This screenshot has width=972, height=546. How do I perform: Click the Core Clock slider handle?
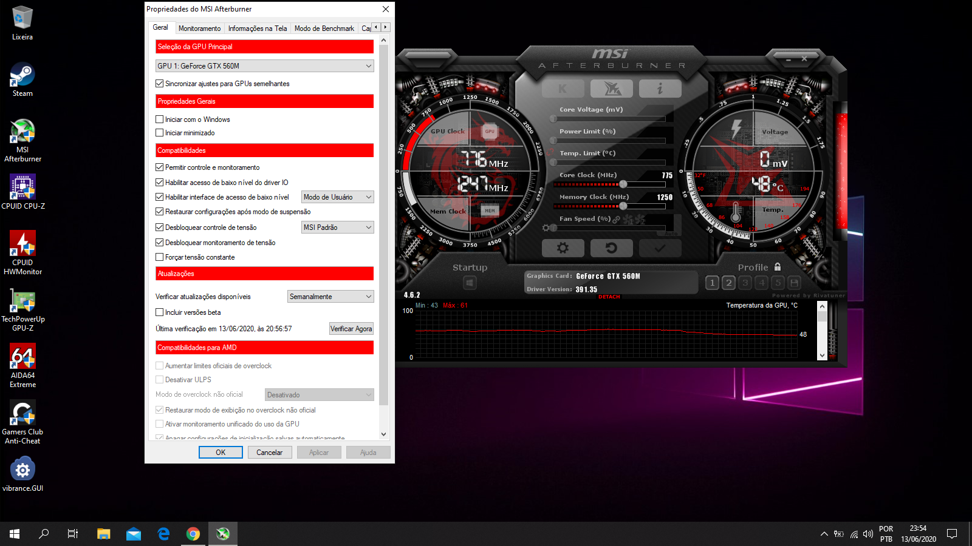point(623,184)
